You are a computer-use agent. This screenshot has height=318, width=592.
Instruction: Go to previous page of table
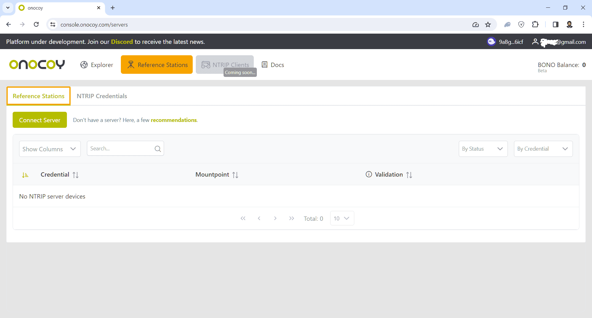pyautogui.click(x=259, y=218)
